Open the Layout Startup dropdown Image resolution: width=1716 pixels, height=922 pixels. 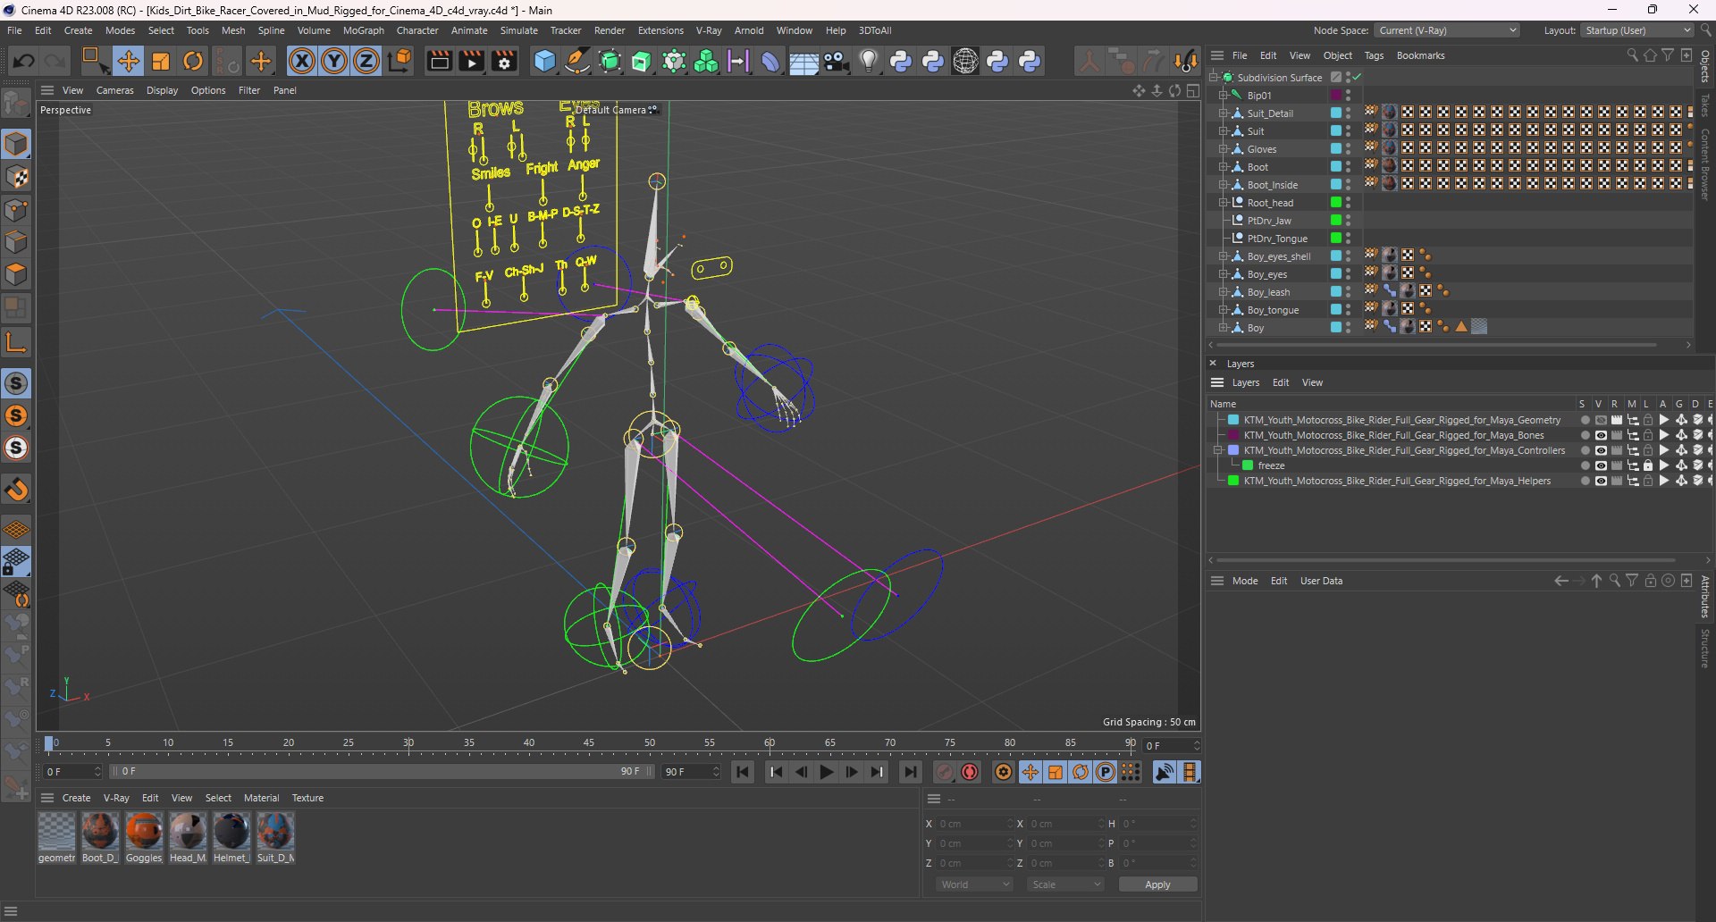[x=1637, y=30]
